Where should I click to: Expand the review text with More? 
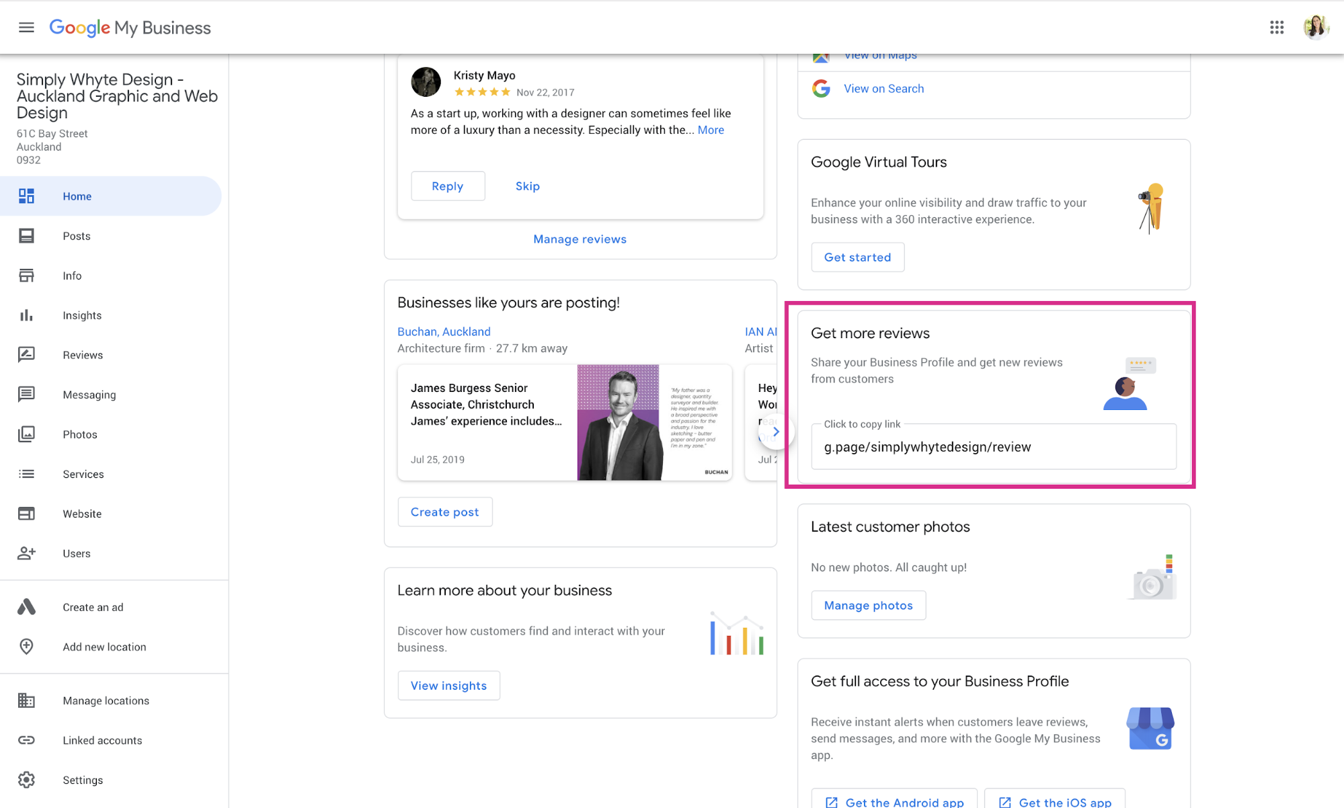(x=711, y=130)
